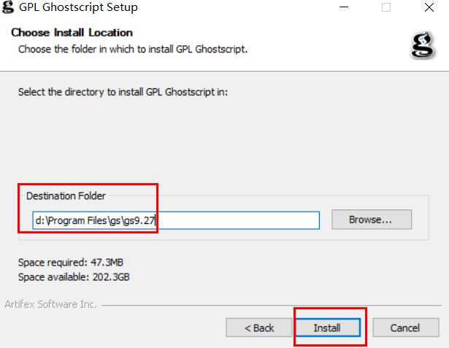
Task: Start installation with the Install button
Action: pos(327,328)
